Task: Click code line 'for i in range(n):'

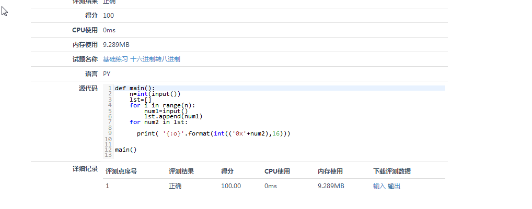Action: click(163, 105)
